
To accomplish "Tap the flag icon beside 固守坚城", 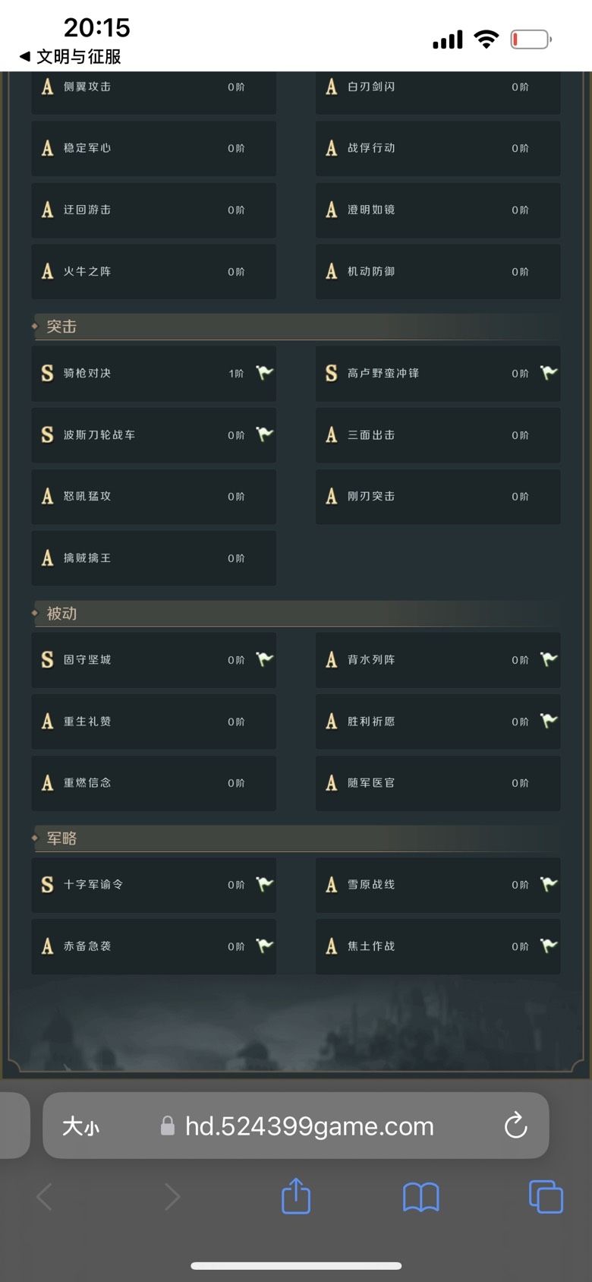I will coord(264,659).
